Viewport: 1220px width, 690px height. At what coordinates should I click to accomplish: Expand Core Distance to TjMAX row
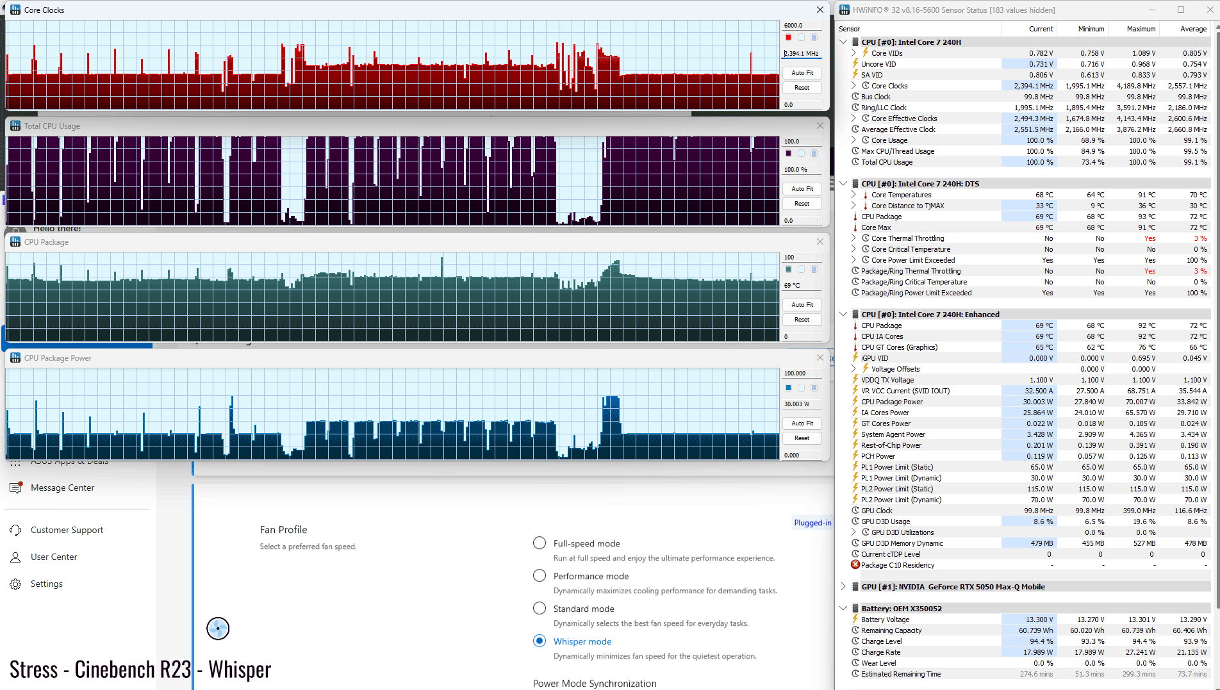(853, 206)
